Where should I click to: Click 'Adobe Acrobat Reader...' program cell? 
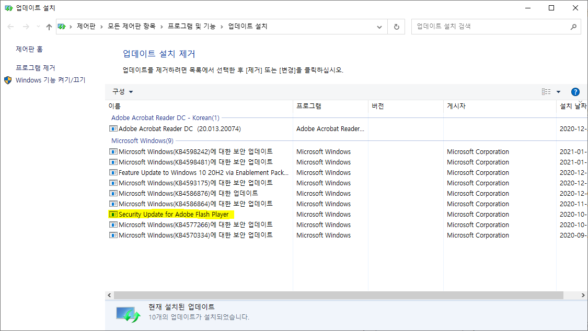pyautogui.click(x=330, y=129)
